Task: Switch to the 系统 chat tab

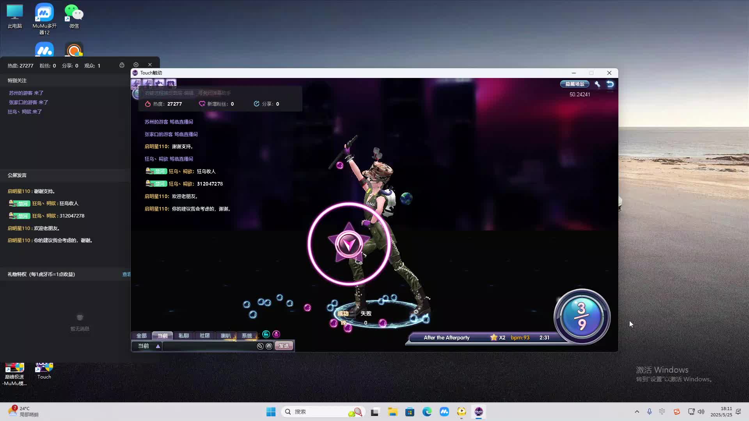Action: click(247, 336)
